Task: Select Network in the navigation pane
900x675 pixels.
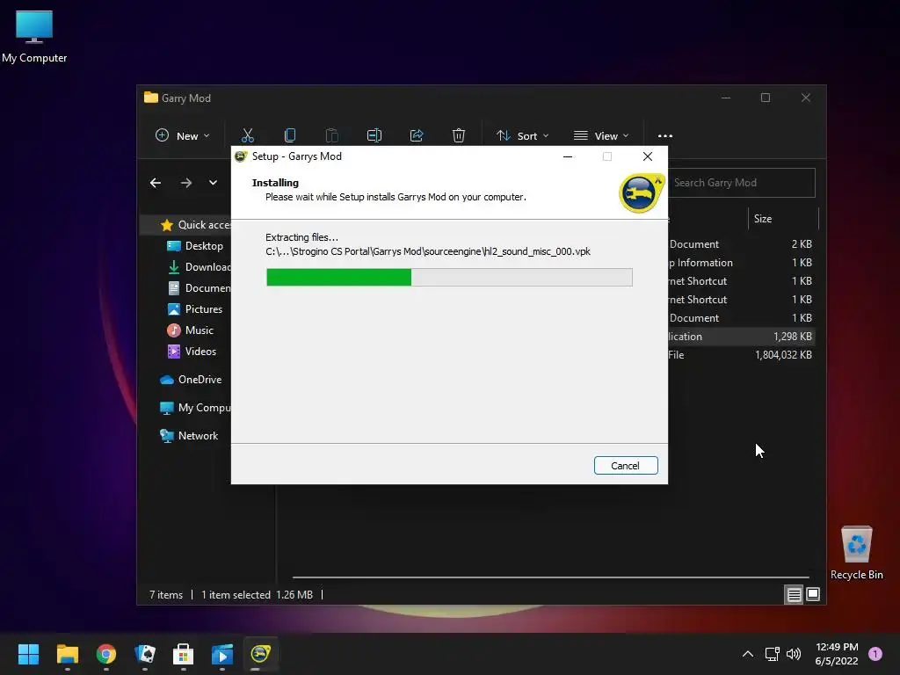Action: 190,436
